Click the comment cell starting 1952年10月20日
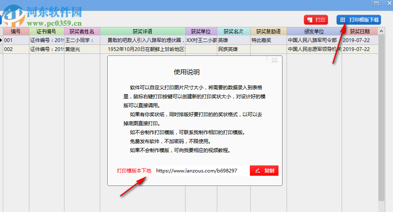This screenshot has width=393, height=212. [142, 49]
